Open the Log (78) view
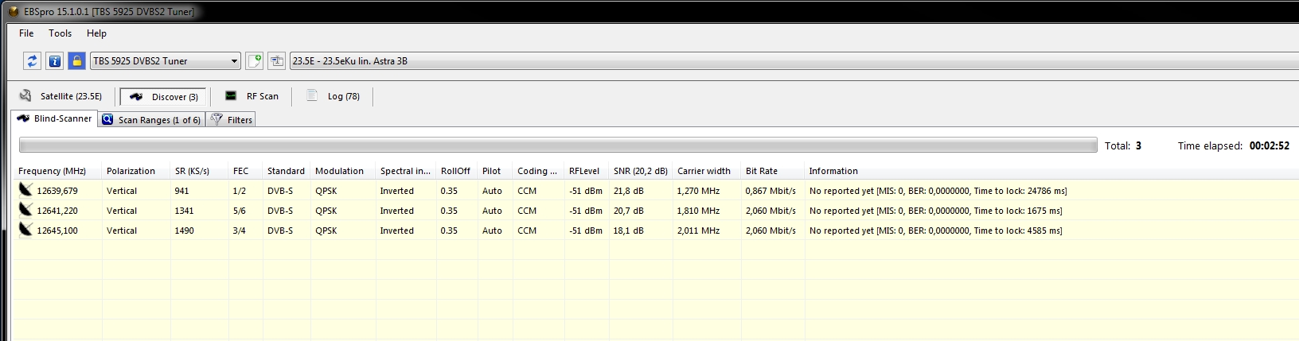1299x341 pixels. [x=334, y=96]
